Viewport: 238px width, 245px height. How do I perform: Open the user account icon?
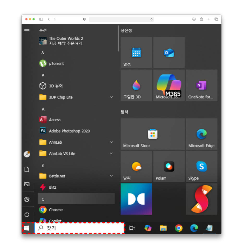click(27, 154)
